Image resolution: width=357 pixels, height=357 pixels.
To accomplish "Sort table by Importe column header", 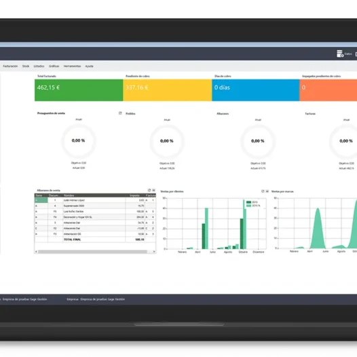I will [x=135, y=195].
